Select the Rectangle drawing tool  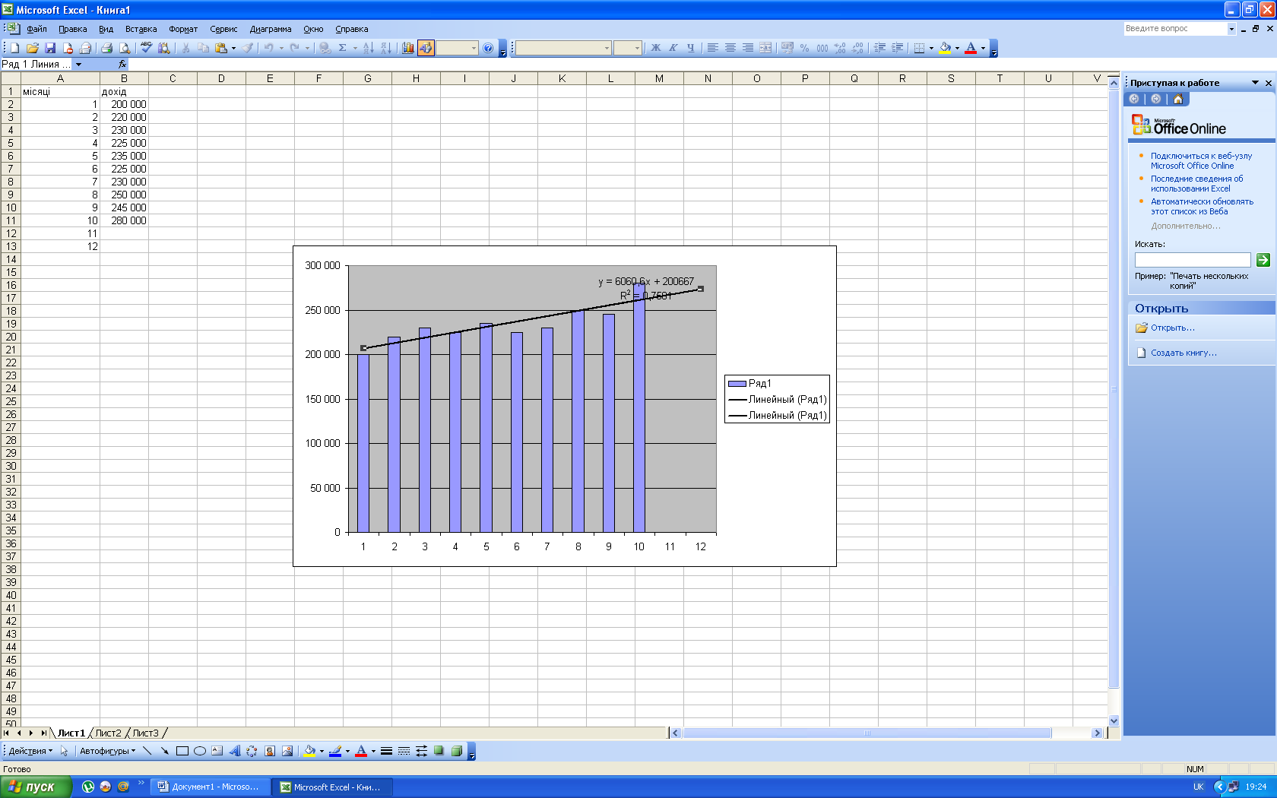[x=182, y=751]
